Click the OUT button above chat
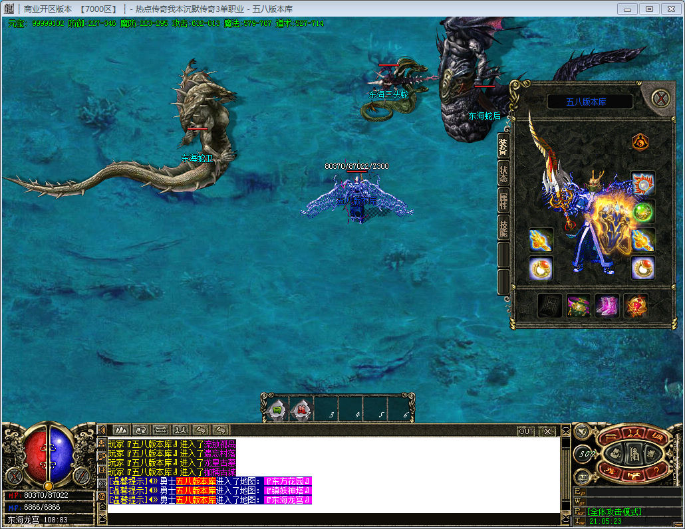Viewport: 685px width, 529px height. 526,431
